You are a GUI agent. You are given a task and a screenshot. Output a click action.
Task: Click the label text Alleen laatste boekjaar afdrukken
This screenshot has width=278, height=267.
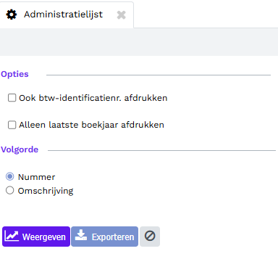click(91, 125)
